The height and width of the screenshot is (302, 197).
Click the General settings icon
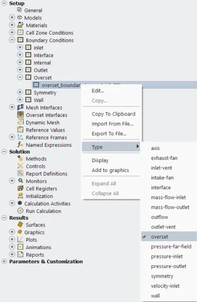[19, 10]
